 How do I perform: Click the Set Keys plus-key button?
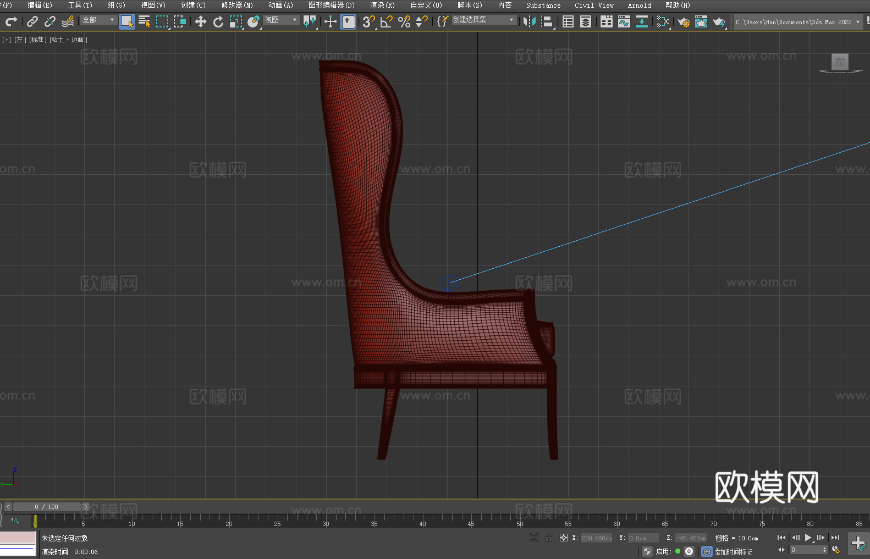[x=858, y=544]
